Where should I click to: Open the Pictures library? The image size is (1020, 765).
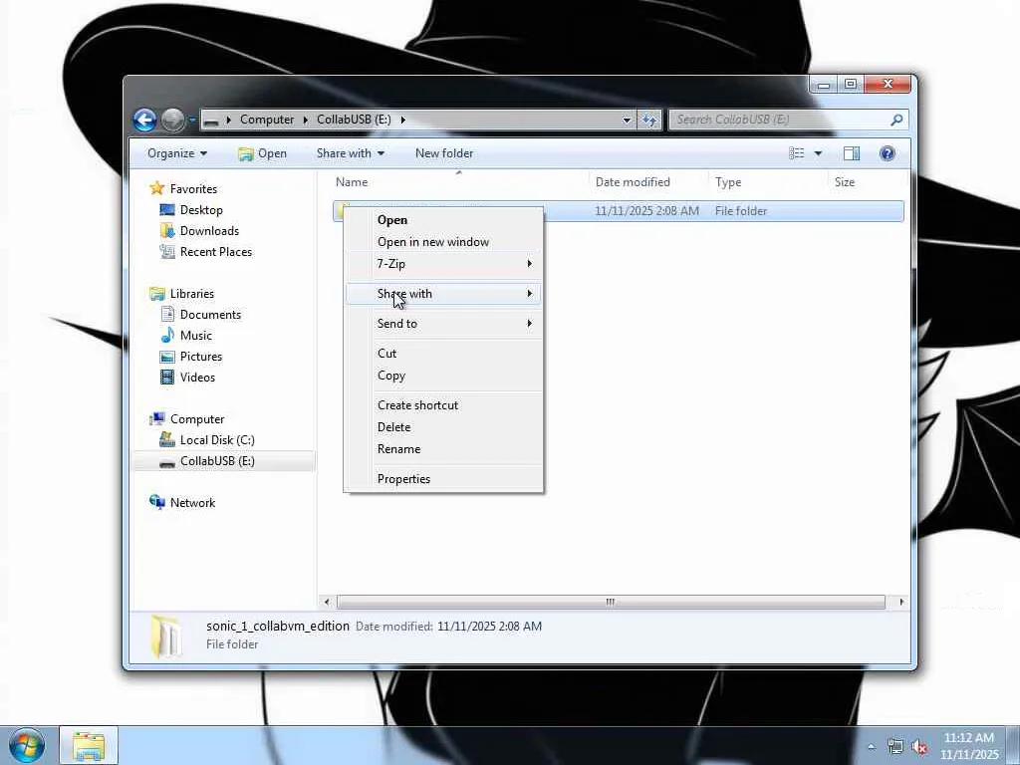tap(201, 357)
